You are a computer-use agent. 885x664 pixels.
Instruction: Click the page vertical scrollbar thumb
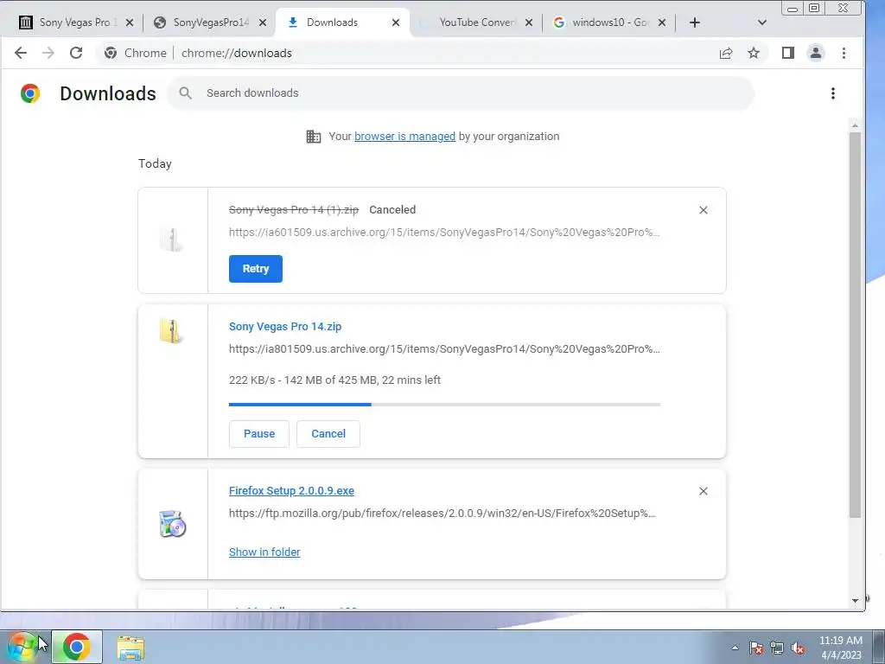coord(855,325)
